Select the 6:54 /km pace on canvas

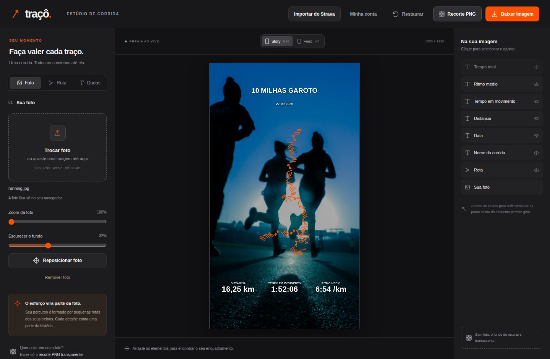click(x=331, y=289)
